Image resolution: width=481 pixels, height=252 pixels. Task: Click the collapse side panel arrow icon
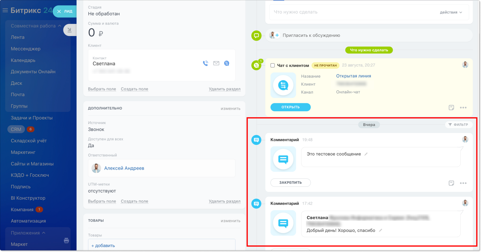[69, 30]
